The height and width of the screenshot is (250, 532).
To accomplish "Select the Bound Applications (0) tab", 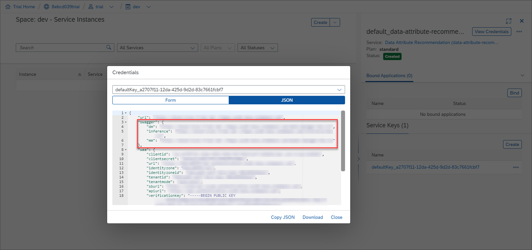I will pos(389,76).
